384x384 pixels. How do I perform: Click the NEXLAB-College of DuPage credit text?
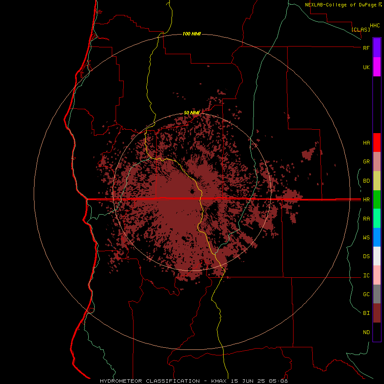pyautogui.click(x=340, y=5)
